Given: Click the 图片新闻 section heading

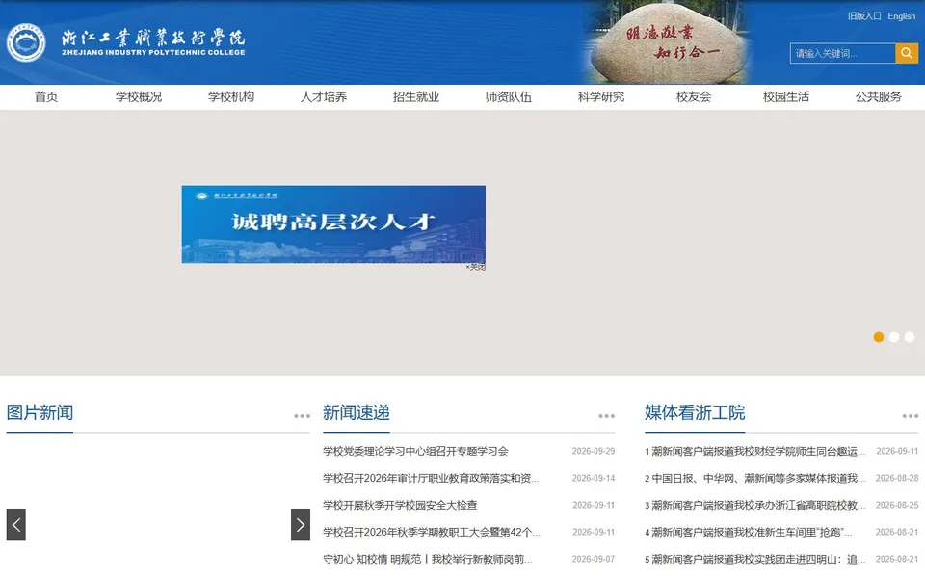Looking at the screenshot, I should (40, 412).
